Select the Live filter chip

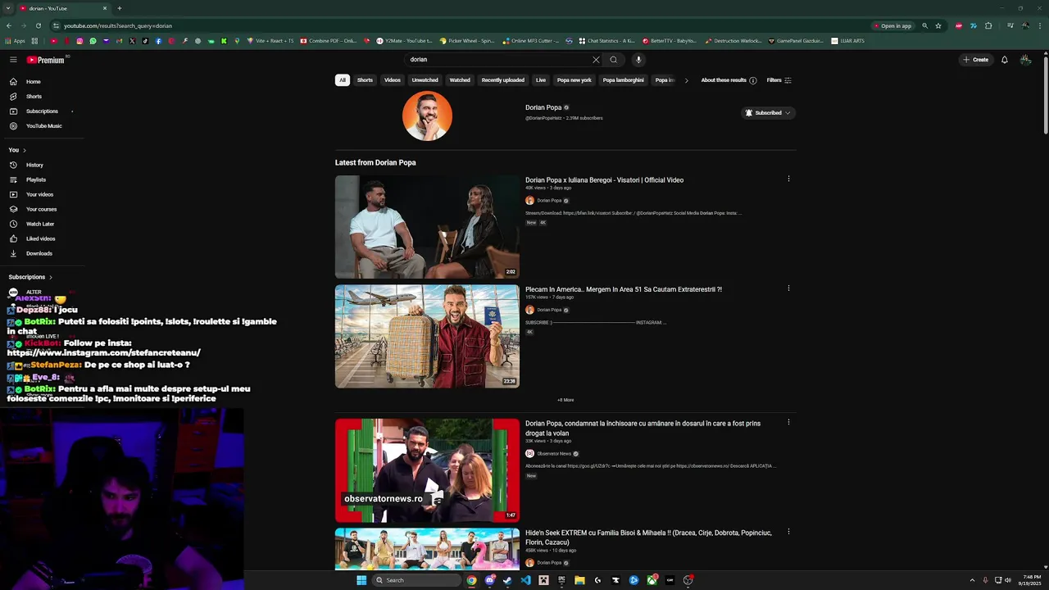[541, 80]
